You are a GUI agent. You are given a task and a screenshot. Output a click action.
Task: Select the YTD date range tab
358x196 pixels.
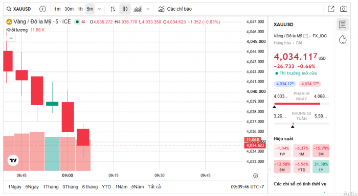click(x=106, y=187)
